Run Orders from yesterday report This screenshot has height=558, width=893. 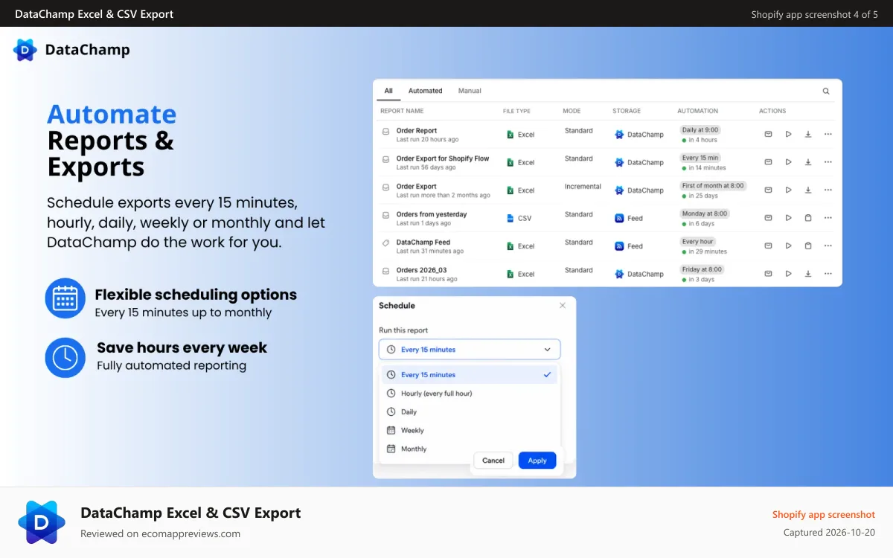click(788, 218)
